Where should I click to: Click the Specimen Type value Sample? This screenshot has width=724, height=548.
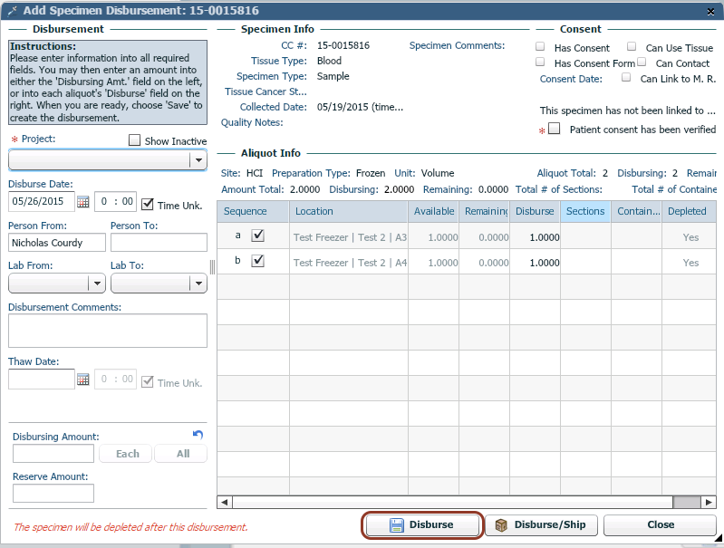[x=333, y=76]
